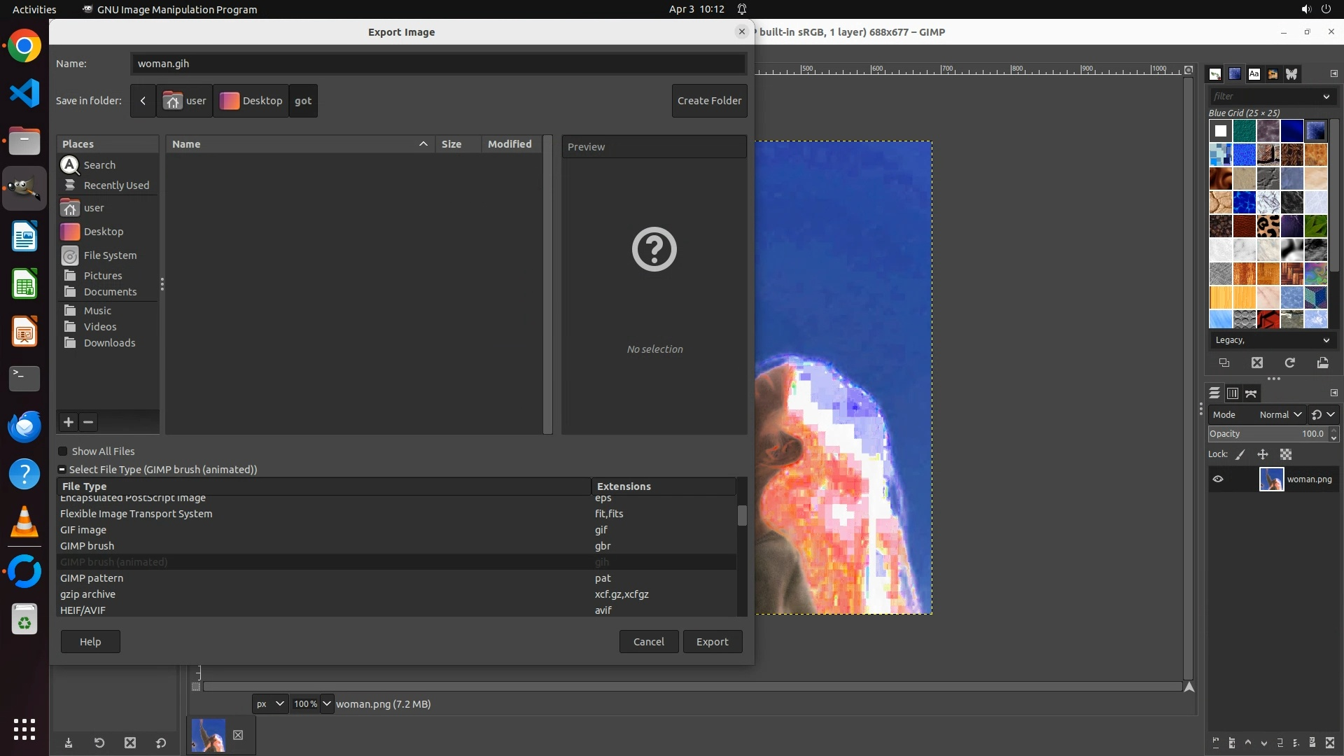
Task: Select the leopard spots pattern swatch
Action: tap(1268, 226)
